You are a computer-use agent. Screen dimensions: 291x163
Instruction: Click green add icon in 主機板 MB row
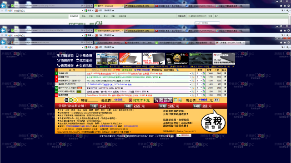pos(204,73)
